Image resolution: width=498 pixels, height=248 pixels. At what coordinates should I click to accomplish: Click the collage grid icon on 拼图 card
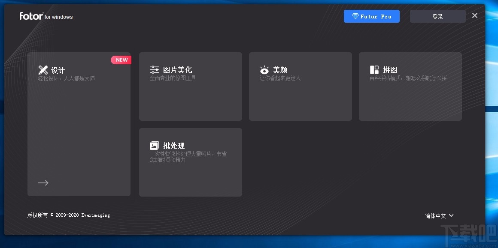tap(374, 69)
